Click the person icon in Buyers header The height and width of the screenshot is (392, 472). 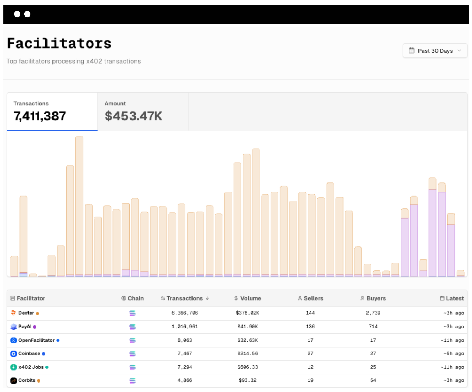[362, 298]
